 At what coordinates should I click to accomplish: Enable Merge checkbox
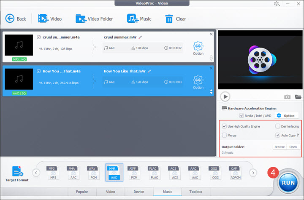pyautogui.click(x=224, y=135)
